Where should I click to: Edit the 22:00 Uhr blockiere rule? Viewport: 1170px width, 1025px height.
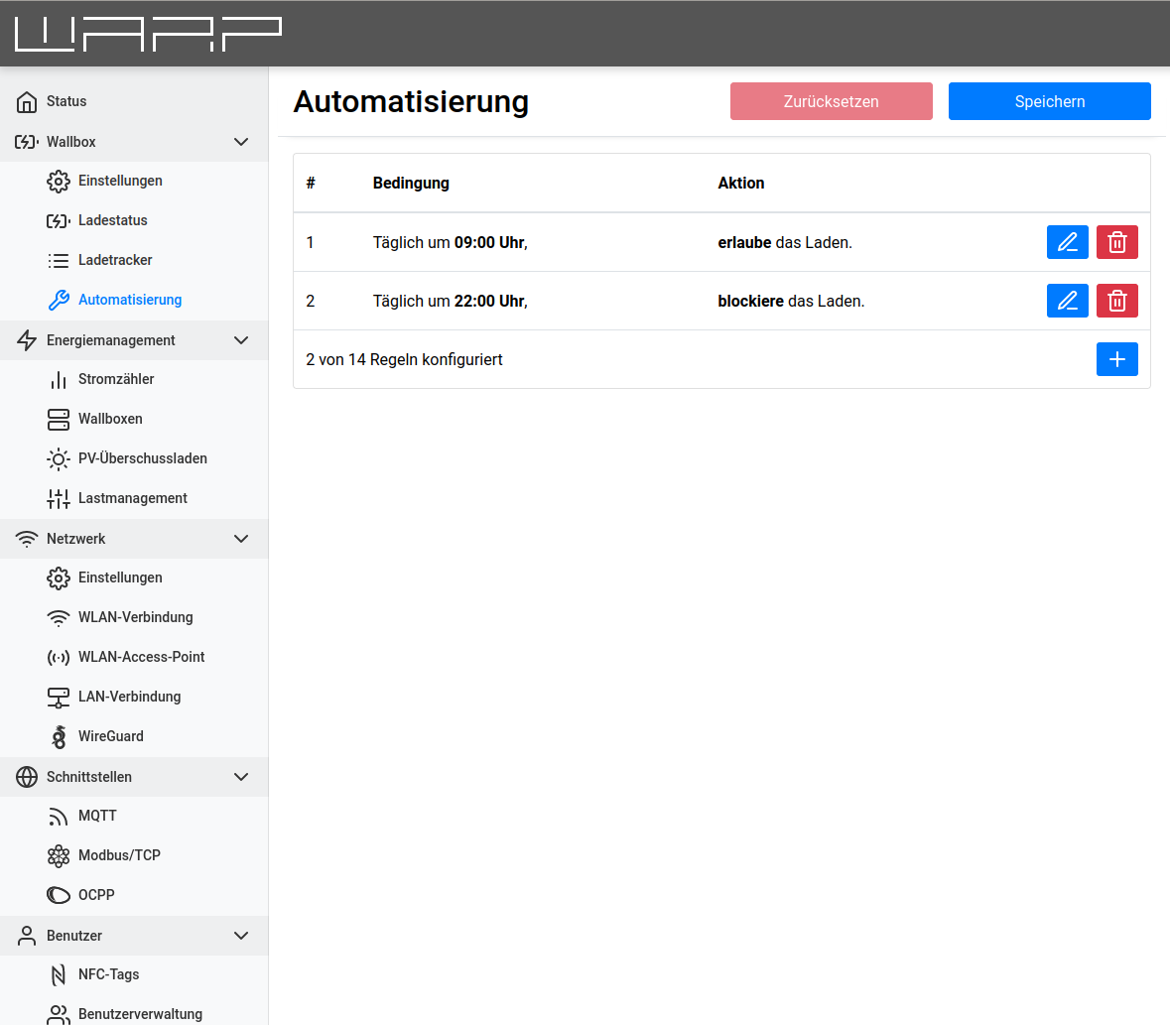pos(1067,301)
